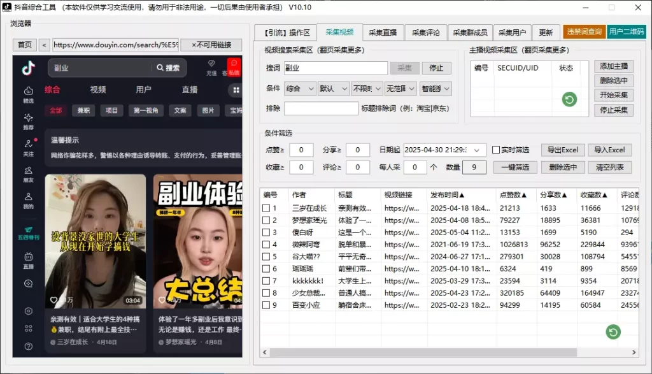Viewport: 652px width, 374px height.
Task: Open 五四特刊 in the Douyin sidebar
Action: [x=28, y=233]
